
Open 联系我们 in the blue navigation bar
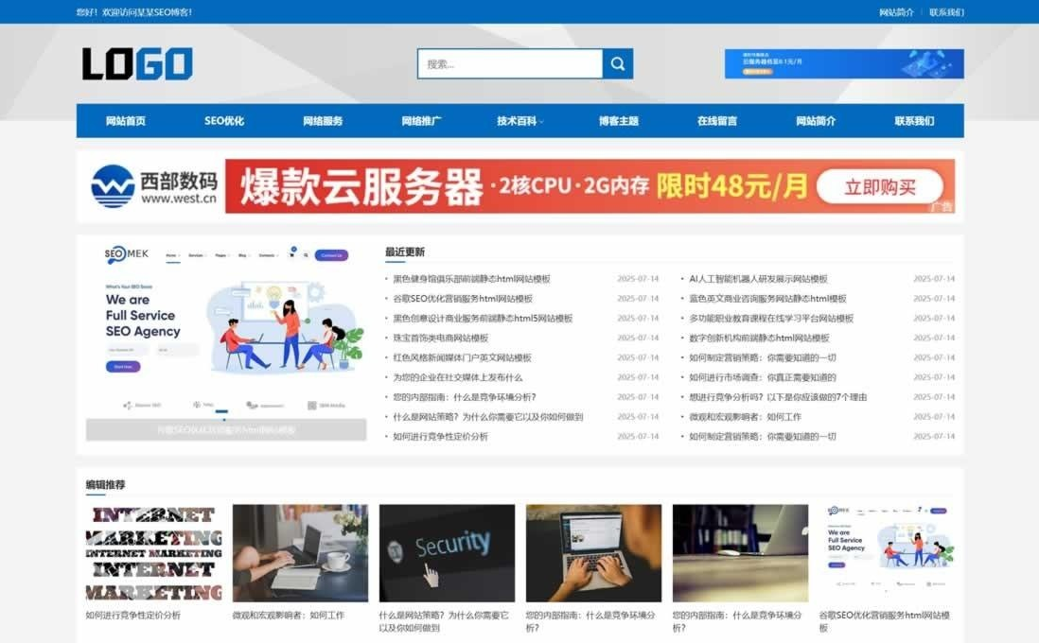point(914,120)
